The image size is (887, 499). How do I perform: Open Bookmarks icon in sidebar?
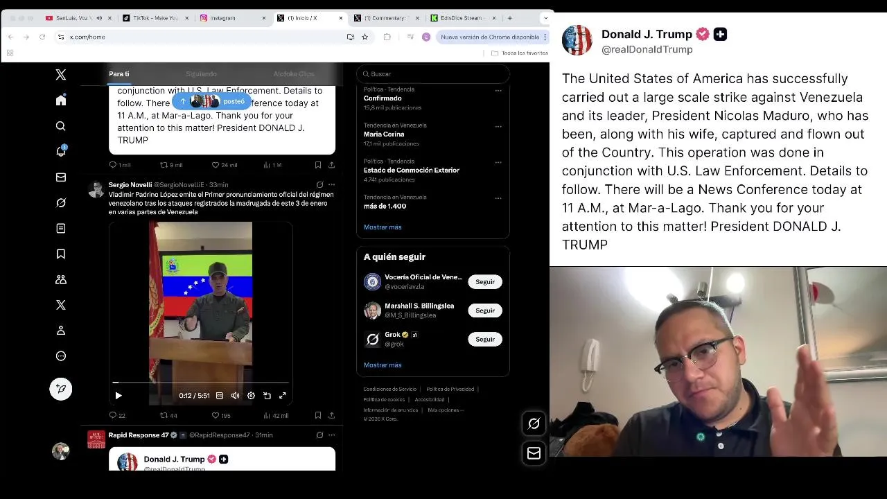click(61, 254)
